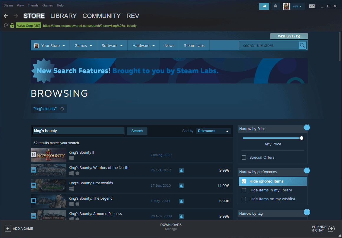Screen dimensions: 342x238
Task: Open Steam announcements via the megaphone icon
Action: tap(264, 6)
